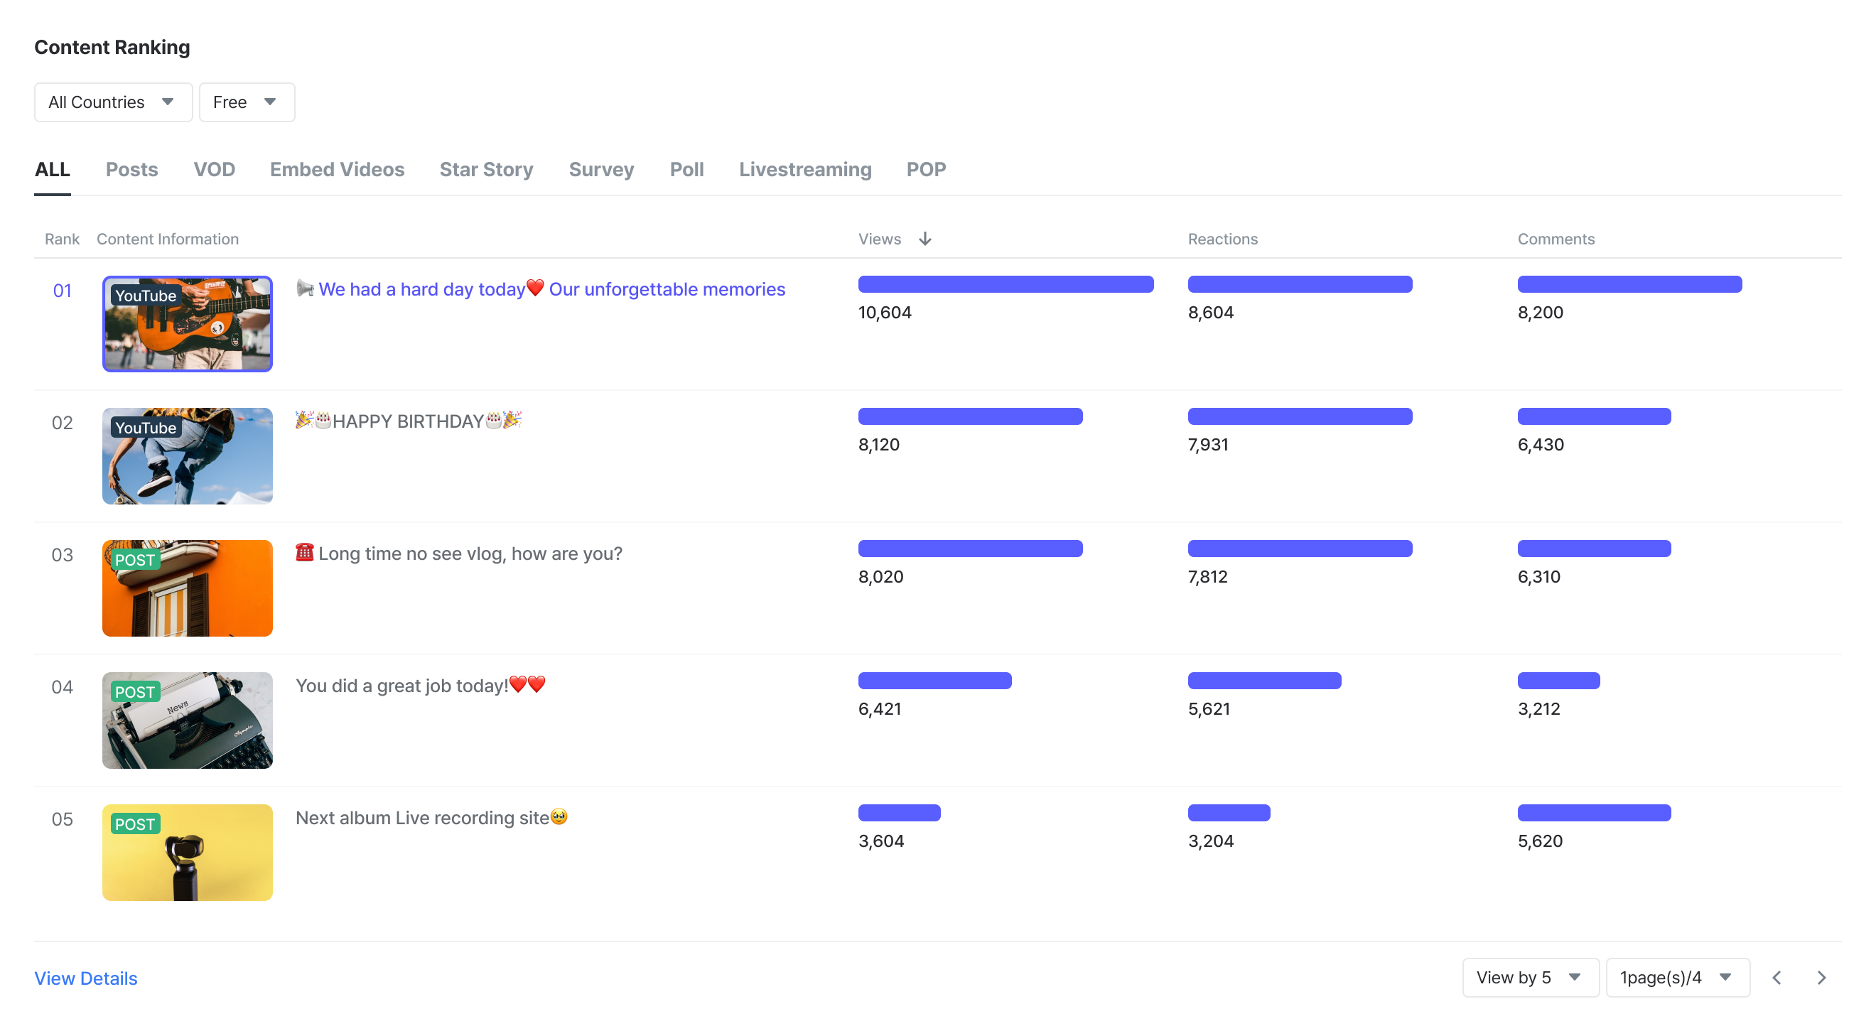
Task: Click the typewriter POST thumbnail
Action: coord(187,720)
